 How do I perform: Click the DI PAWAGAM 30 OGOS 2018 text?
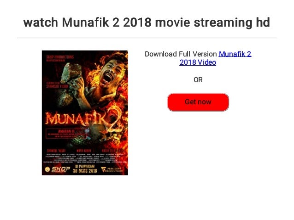pyautogui.click(x=85, y=169)
